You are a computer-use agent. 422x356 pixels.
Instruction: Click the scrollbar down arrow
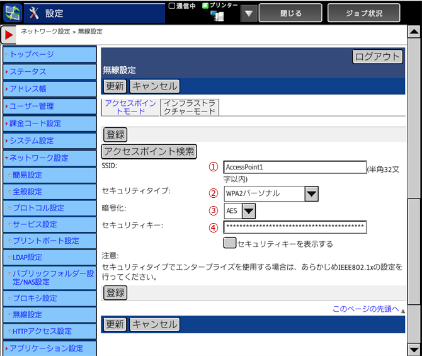[x=414, y=350]
